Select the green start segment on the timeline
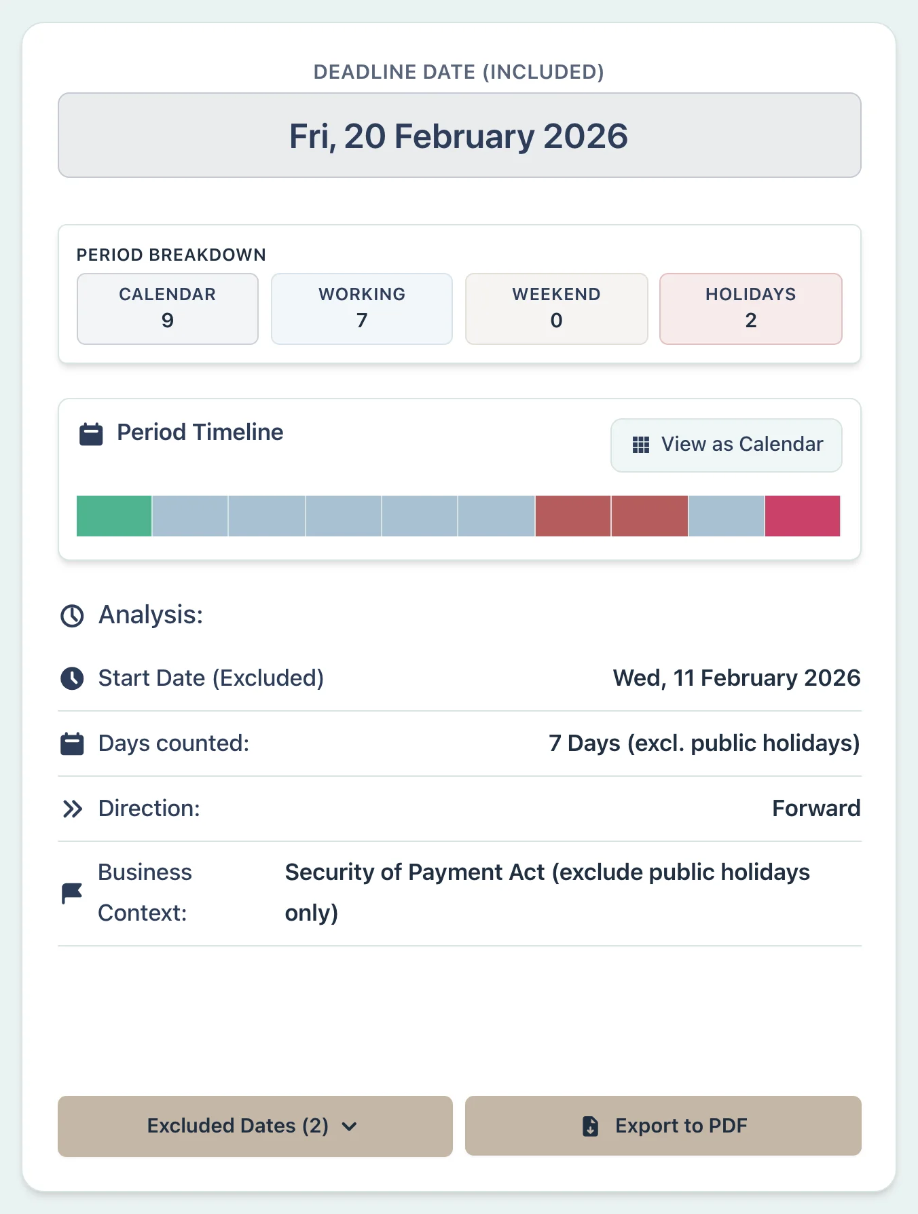 pos(113,517)
